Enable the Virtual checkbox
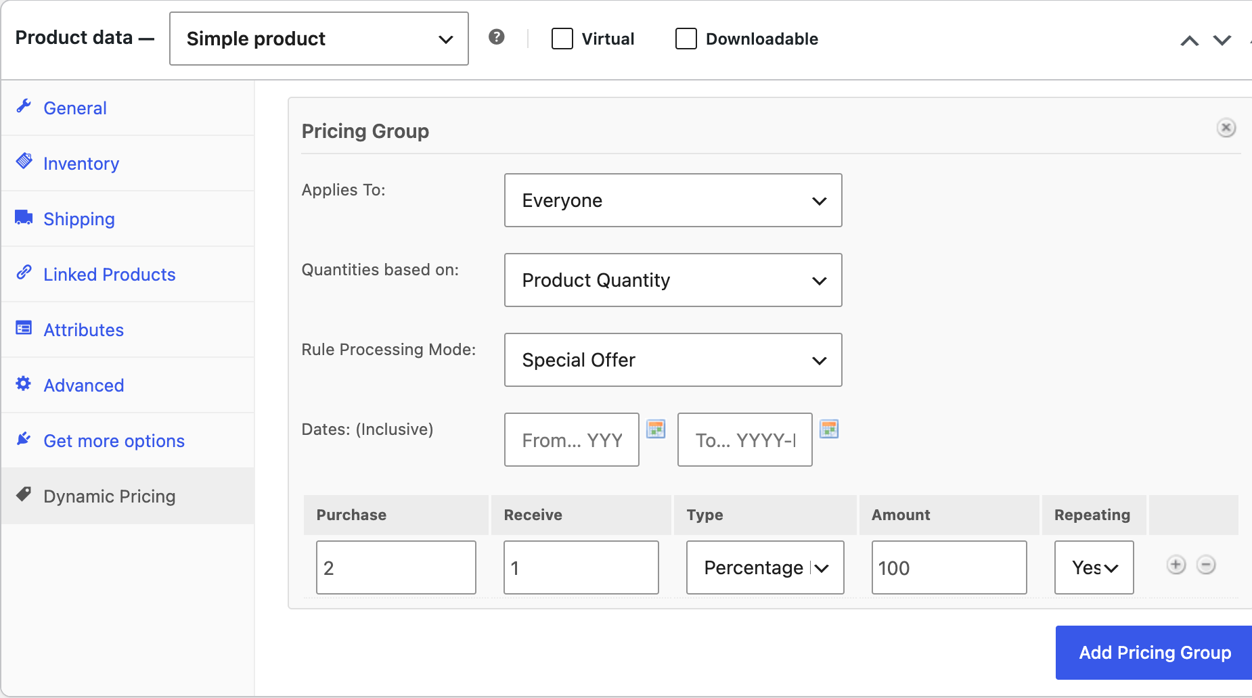This screenshot has height=698, width=1252. click(562, 39)
